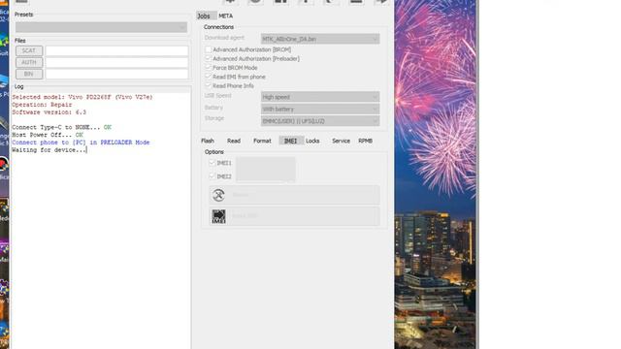Toggle the IMEI1 checkbox
This screenshot has height=349, width=621.
click(212, 163)
